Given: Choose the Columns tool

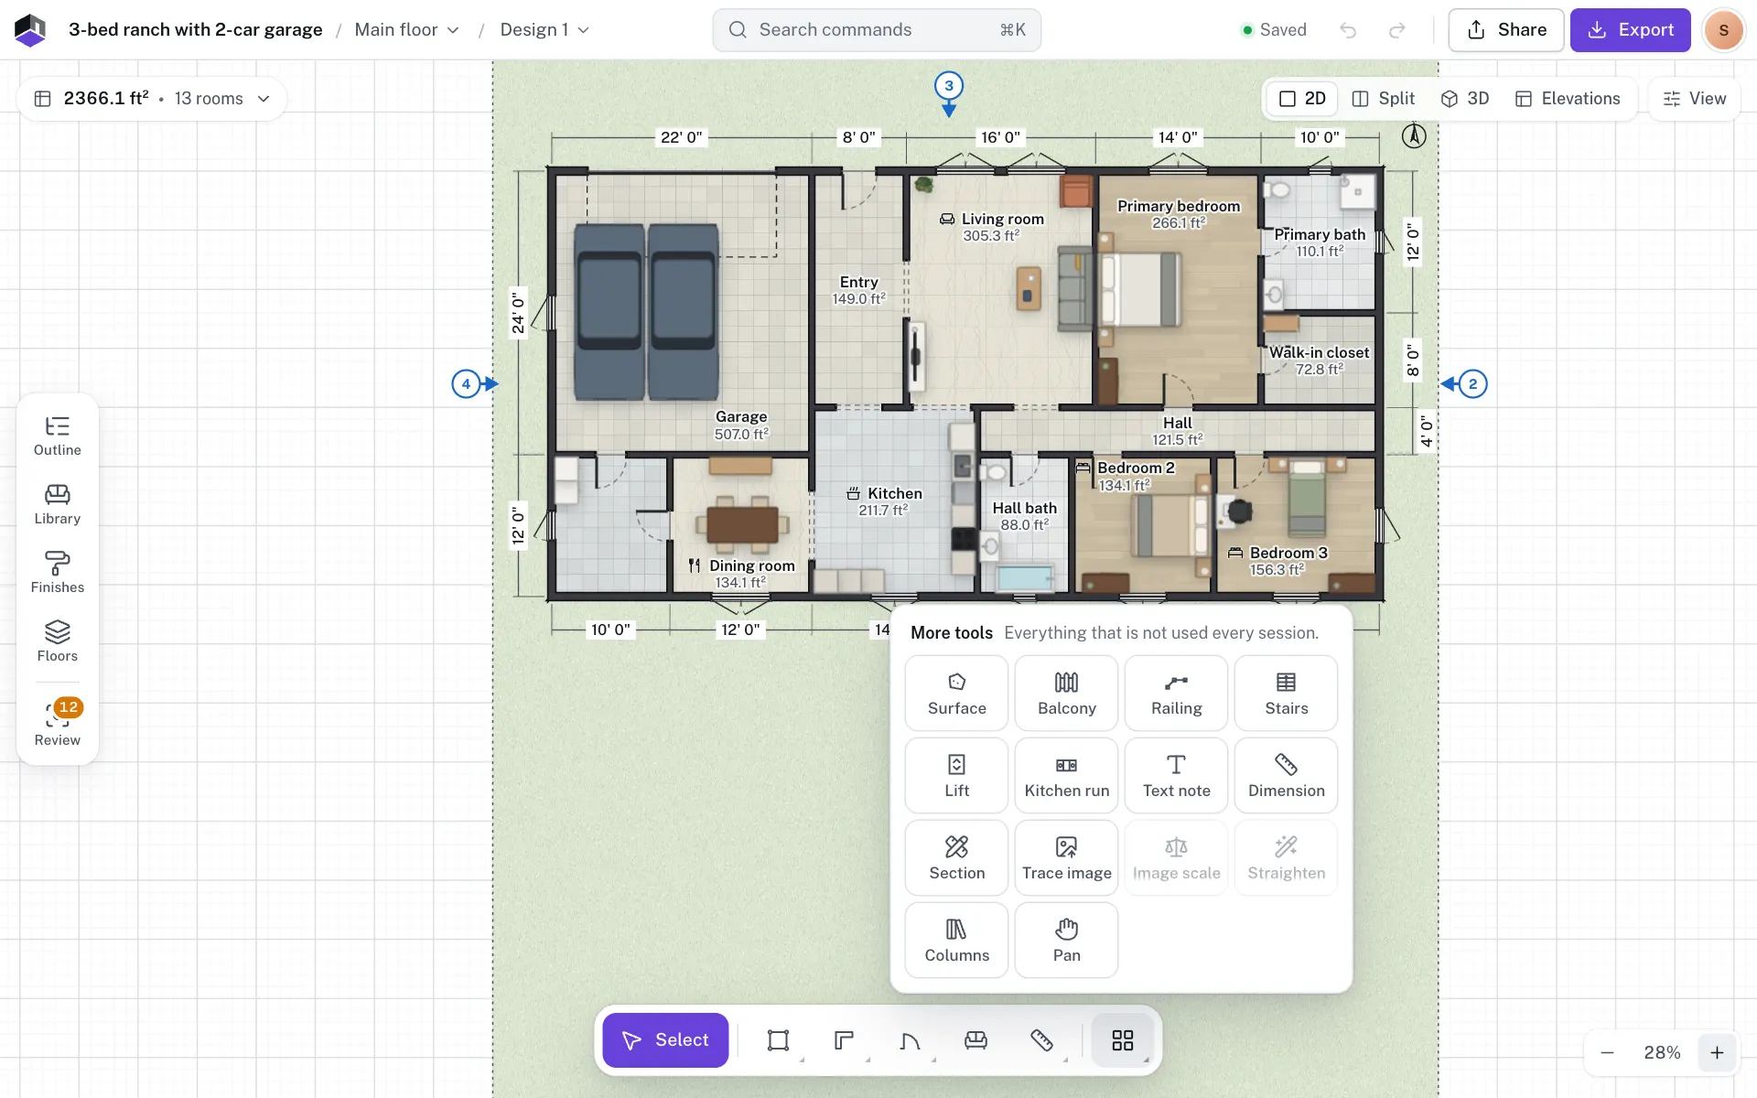Looking at the screenshot, I should coord(956,940).
